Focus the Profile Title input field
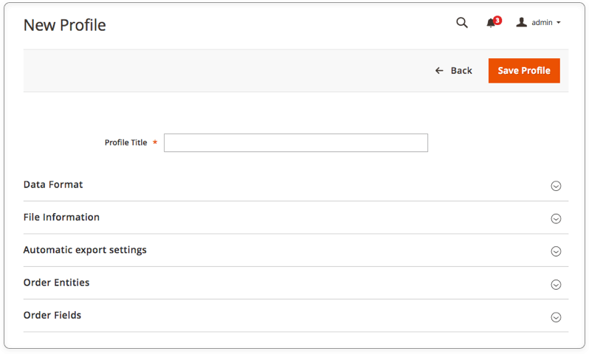This screenshot has height=354, width=589. point(296,142)
